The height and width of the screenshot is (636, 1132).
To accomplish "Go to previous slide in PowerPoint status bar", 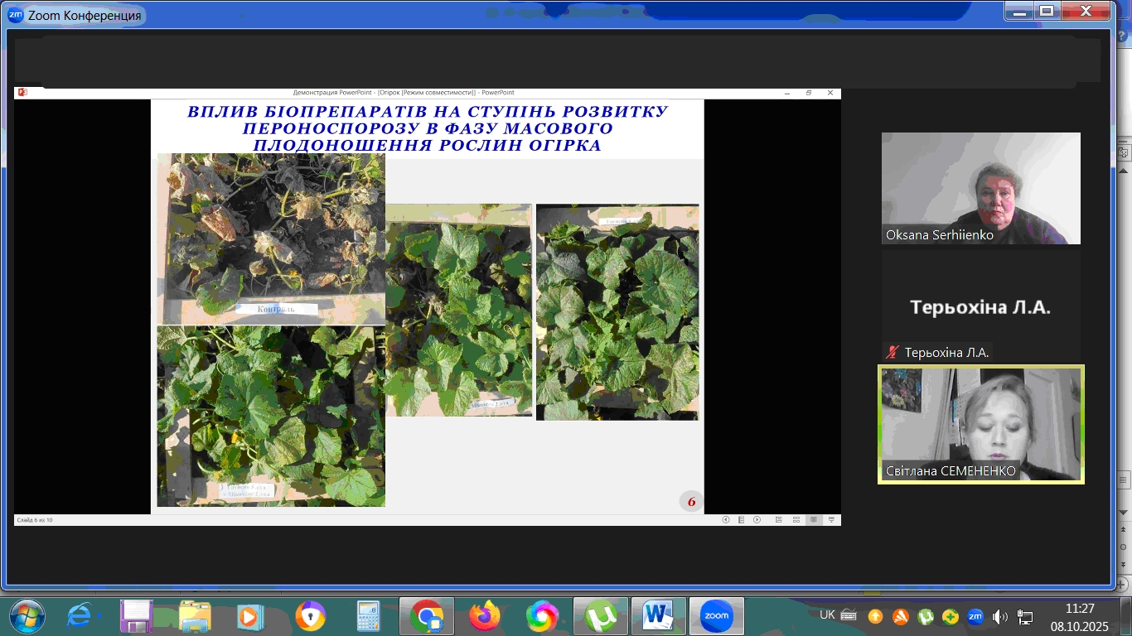I will pyautogui.click(x=726, y=520).
